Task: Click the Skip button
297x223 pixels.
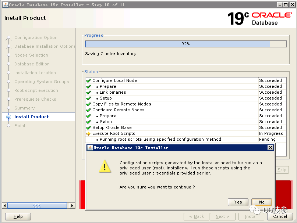Action: (x=282, y=170)
